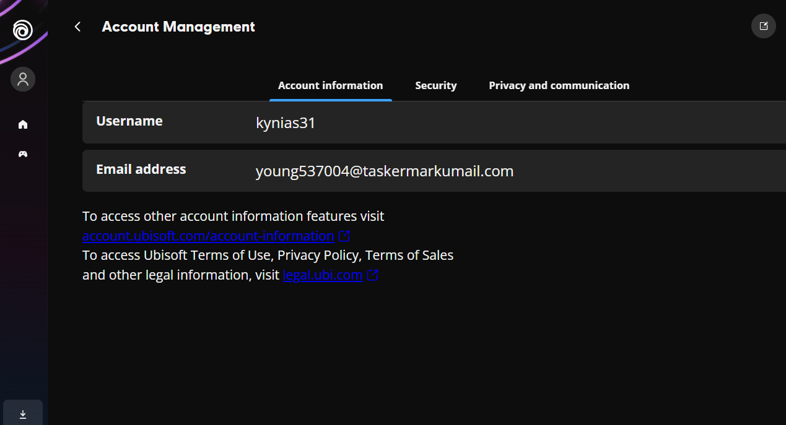Click external-link icon beside legal.ubi.com
This screenshot has width=786, height=425.
[x=372, y=275]
